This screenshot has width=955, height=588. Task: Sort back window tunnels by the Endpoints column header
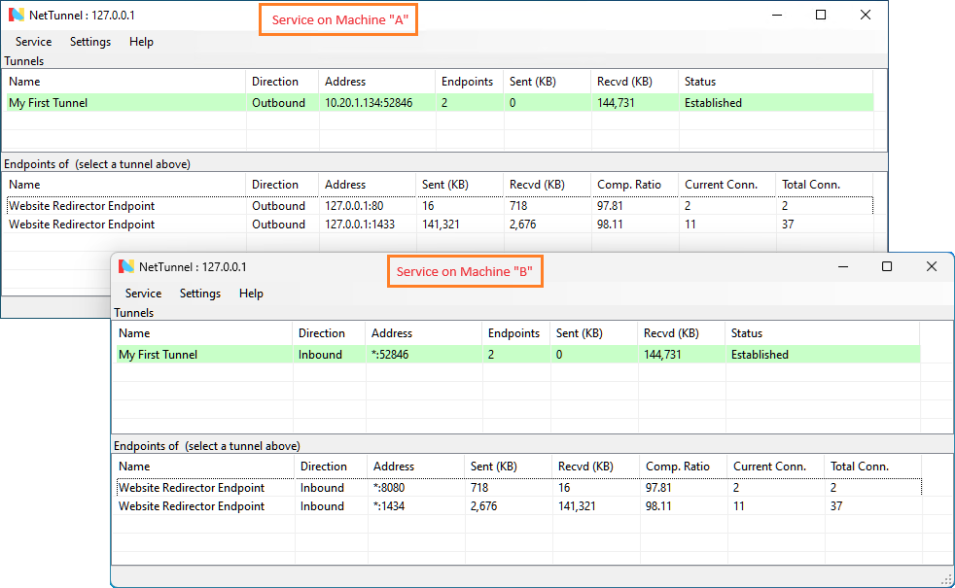click(x=467, y=82)
